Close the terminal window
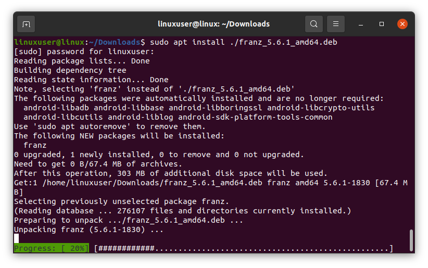The width and height of the screenshot is (428, 268). tap(402, 24)
